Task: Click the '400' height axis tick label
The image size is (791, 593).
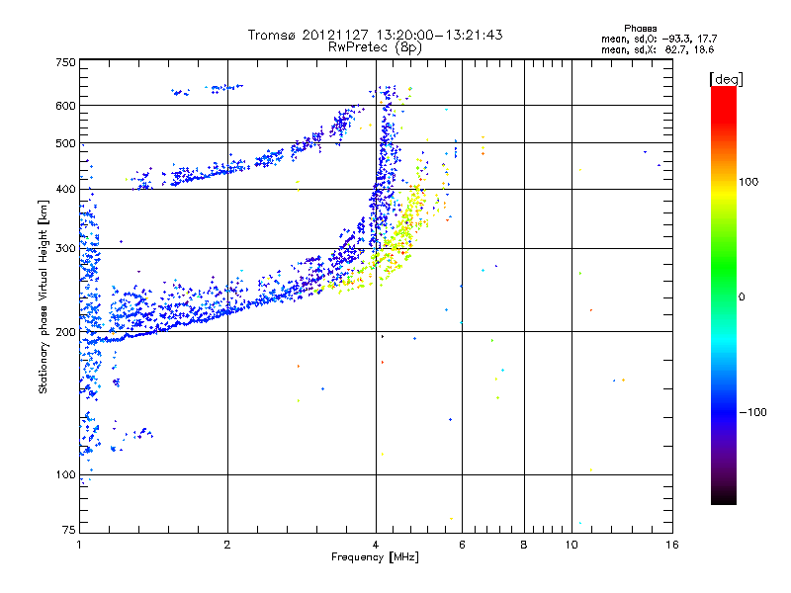Action: (x=65, y=190)
